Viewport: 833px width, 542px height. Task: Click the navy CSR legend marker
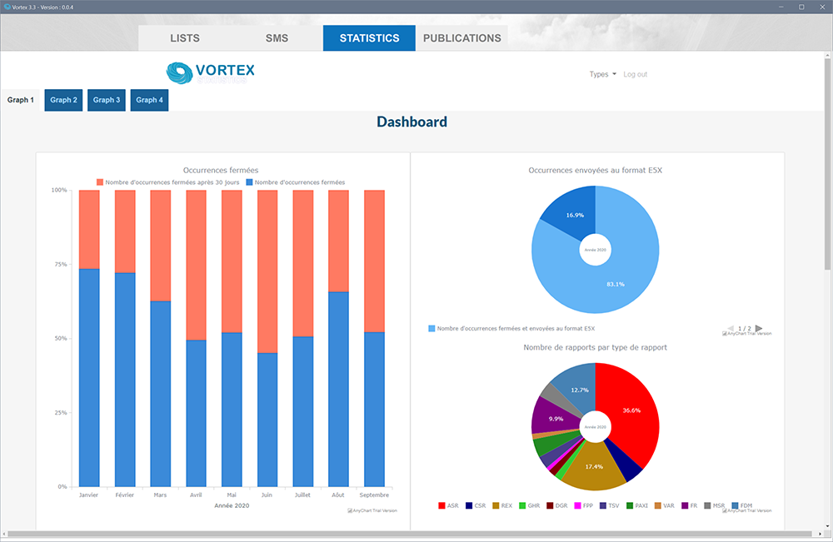tap(470, 505)
